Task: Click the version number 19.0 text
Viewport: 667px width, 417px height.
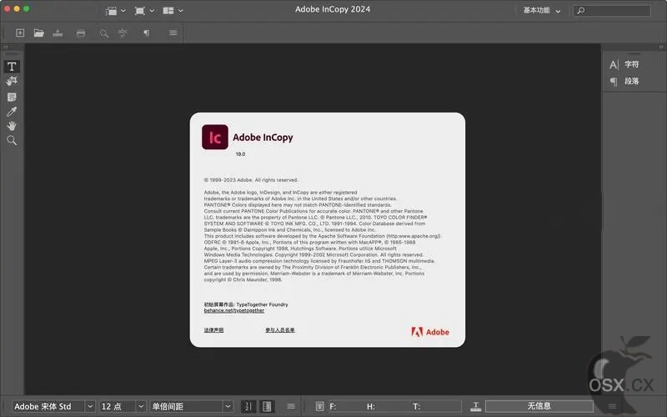Action: click(240, 154)
